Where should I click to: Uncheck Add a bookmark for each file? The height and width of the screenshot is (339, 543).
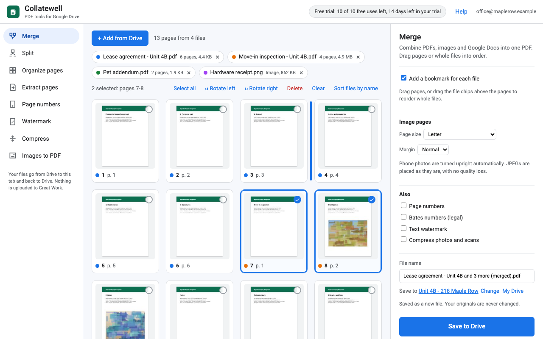point(403,78)
